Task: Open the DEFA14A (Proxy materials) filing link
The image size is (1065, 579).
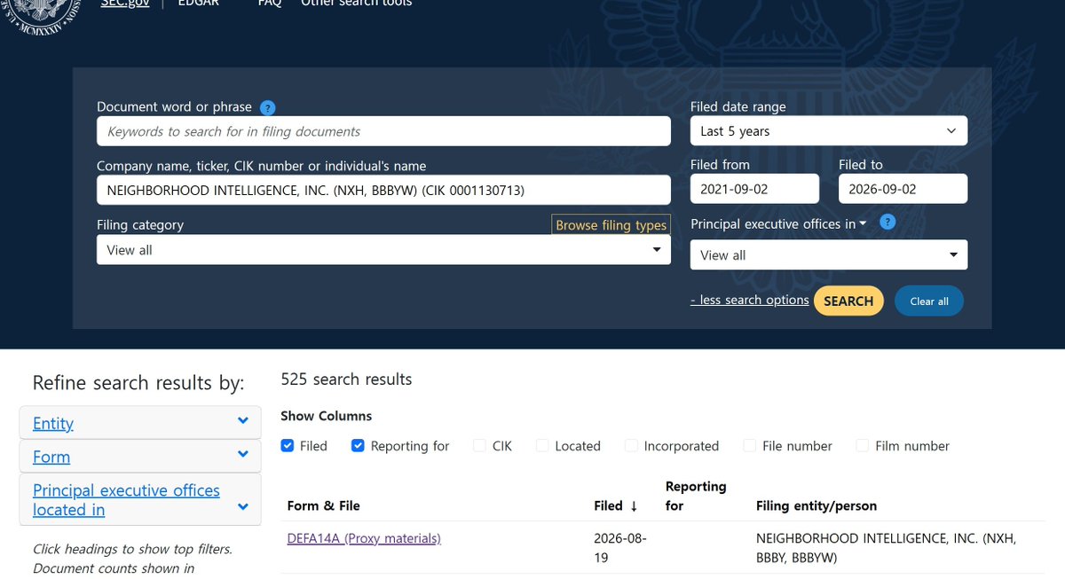Action: coord(364,538)
